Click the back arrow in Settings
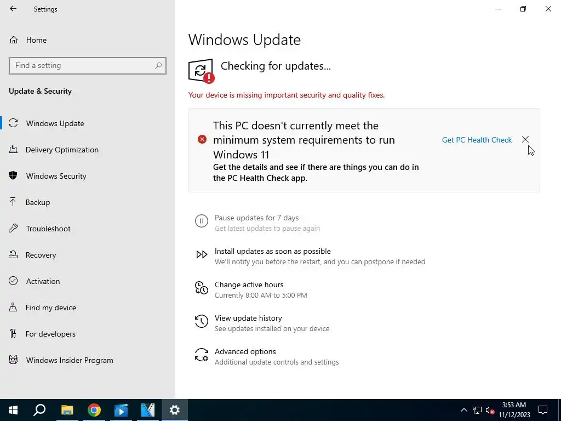Image resolution: width=561 pixels, height=421 pixels. pyautogui.click(x=13, y=9)
